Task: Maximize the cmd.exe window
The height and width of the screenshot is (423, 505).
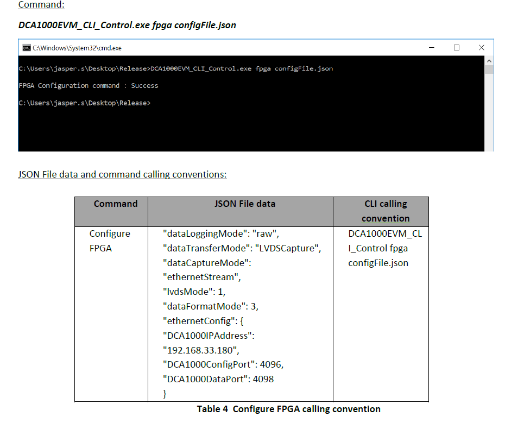Action: point(456,48)
